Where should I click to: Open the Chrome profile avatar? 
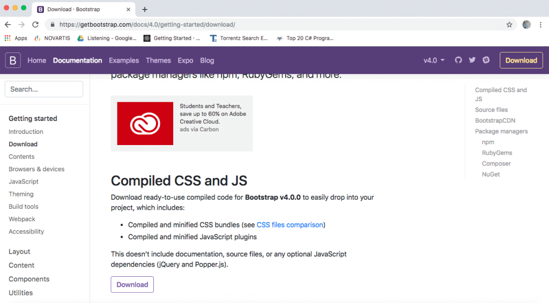coord(526,25)
